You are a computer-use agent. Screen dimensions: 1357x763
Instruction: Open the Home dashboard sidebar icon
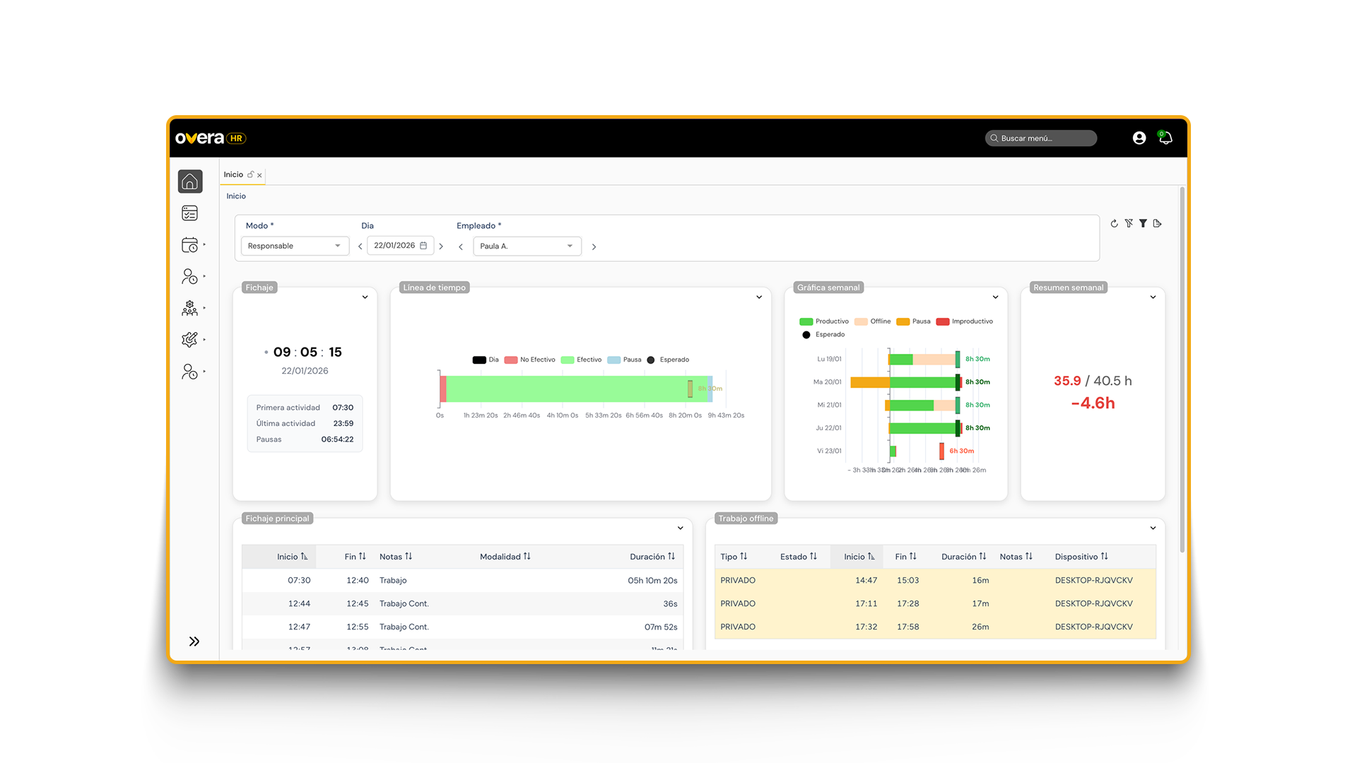tap(190, 182)
